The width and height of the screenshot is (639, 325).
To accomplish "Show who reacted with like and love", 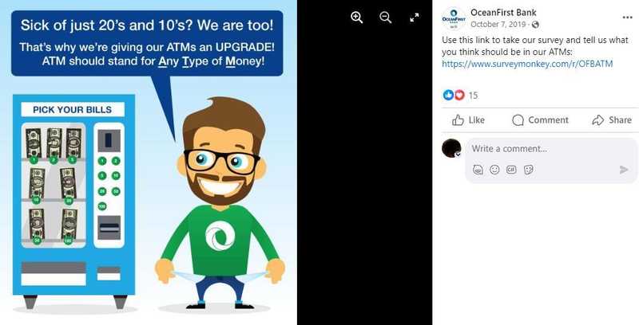I will pyautogui.click(x=454, y=95).
